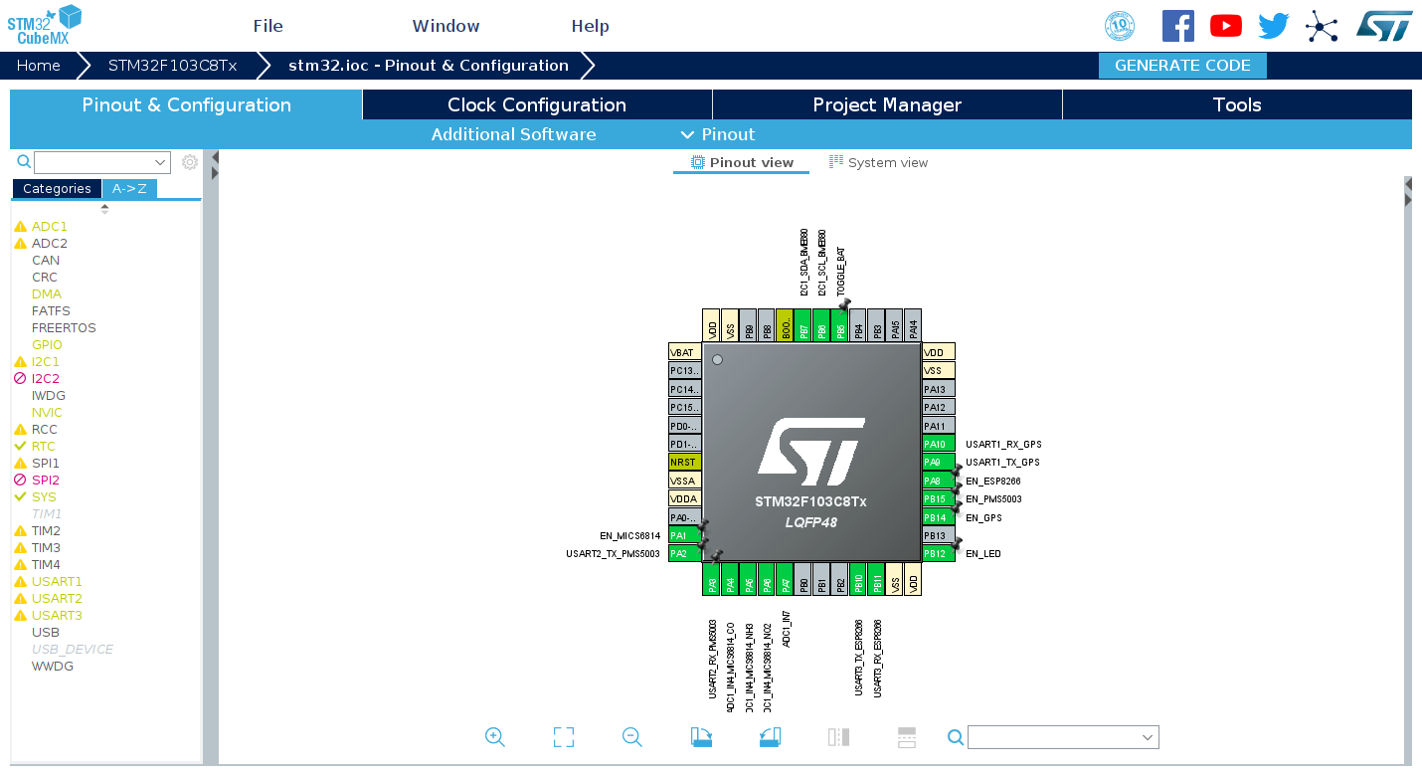The width and height of the screenshot is (1422, 776).
Task: Expand the Pinout dropdown menu
Action: pos(718,134)
